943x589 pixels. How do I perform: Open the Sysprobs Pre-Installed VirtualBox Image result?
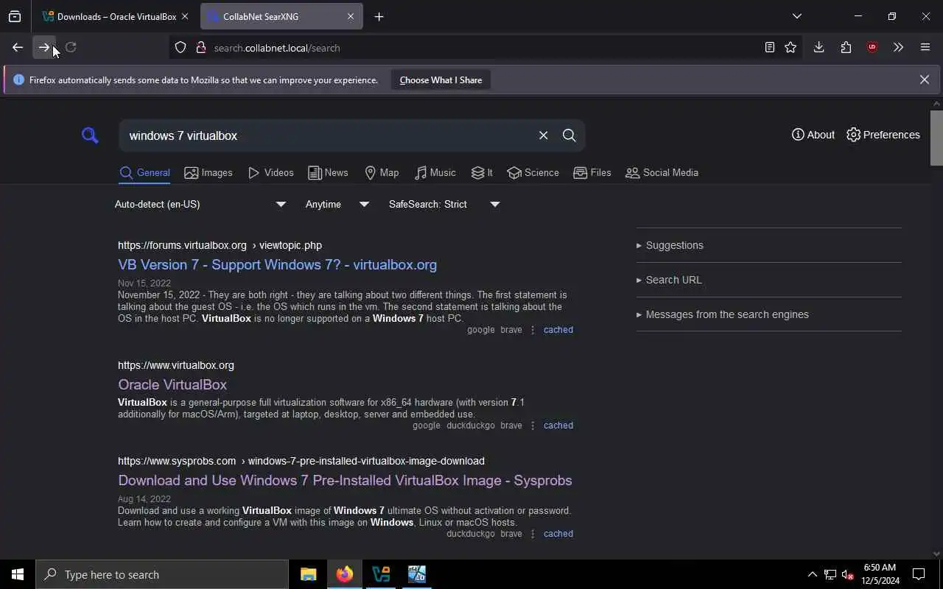point(345,481)
